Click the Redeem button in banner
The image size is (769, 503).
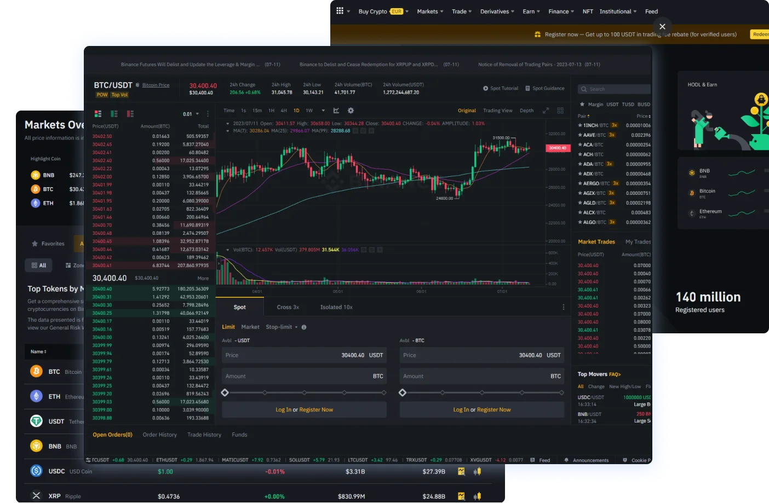pos(760,34)
